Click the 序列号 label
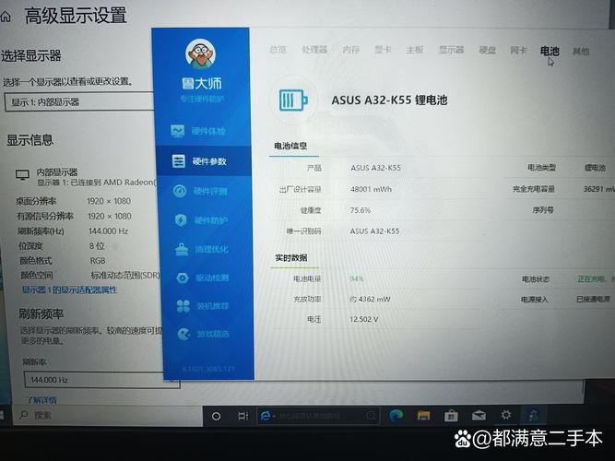615x461 pixels. [x=543, y=210]
